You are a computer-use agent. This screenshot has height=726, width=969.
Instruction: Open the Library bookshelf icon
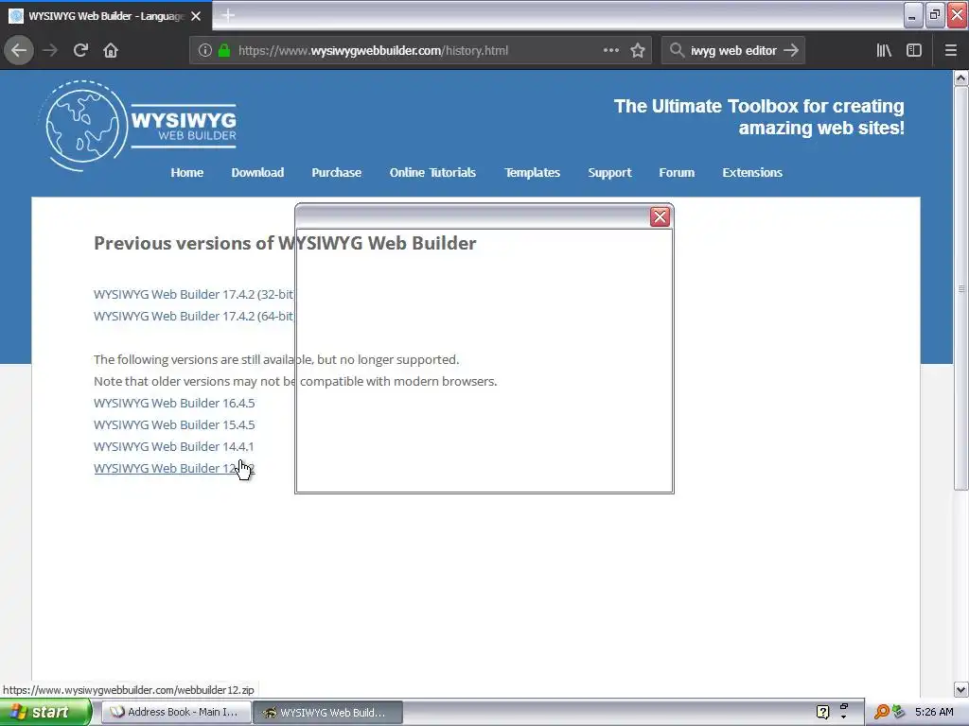(884, 51)
